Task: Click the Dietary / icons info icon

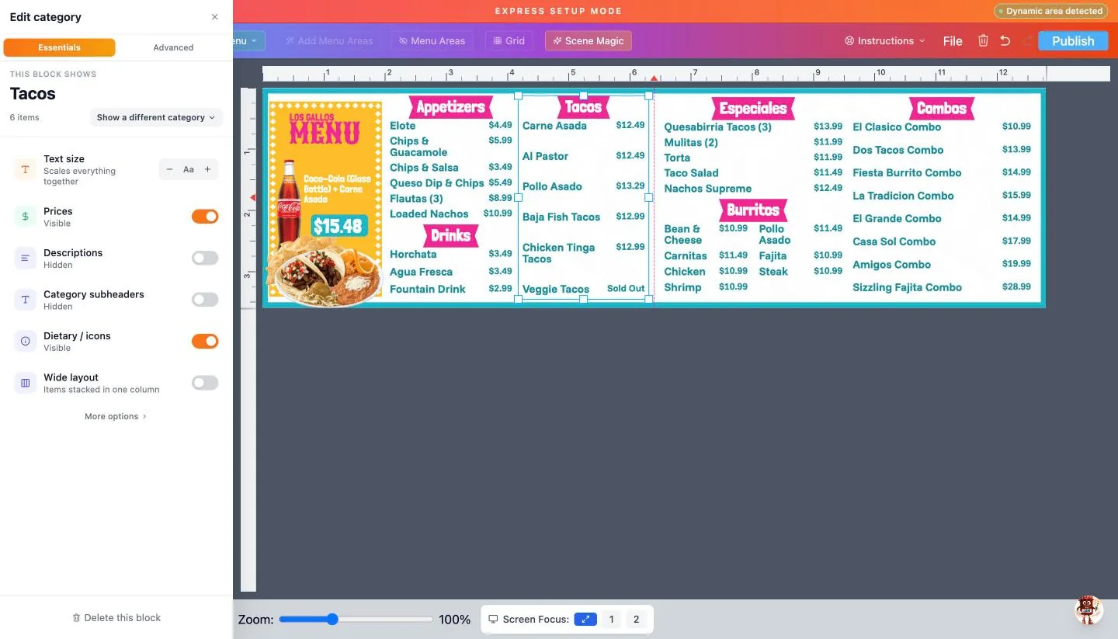Action: click(x=25, y=342)
